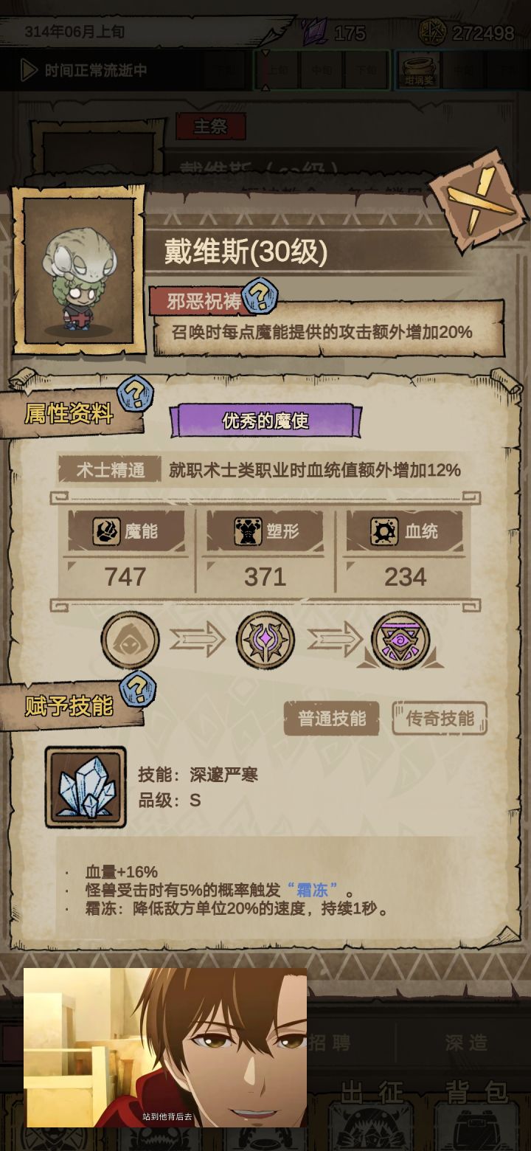Tap the 魔能 stat icon

coord(106,531)
